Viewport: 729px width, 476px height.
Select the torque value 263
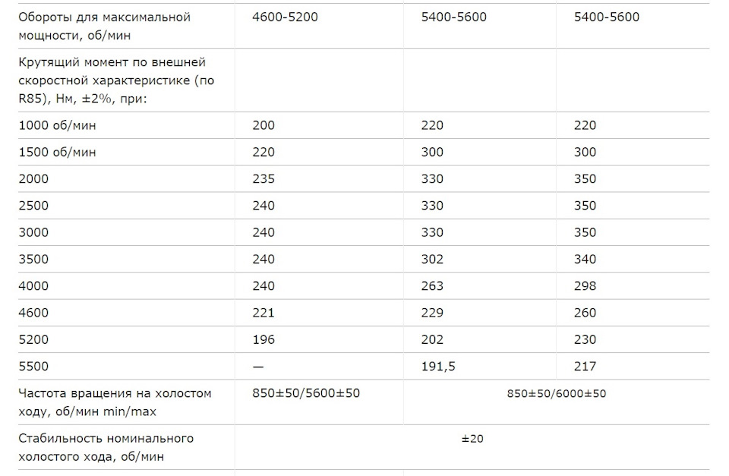click(x=432, y=285)
